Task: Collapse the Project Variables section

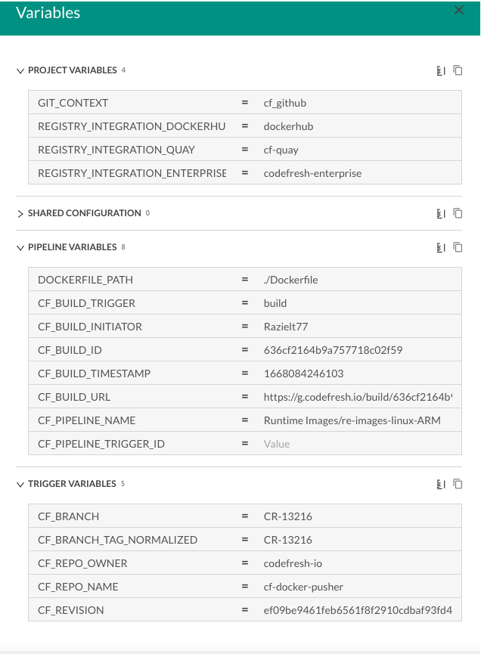Action: tap(20, 70)
